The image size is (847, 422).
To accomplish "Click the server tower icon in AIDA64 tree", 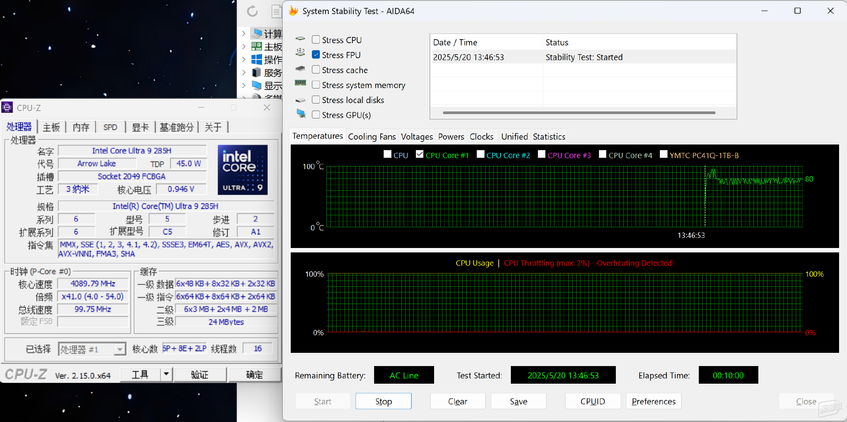I will click(x=256, y=72).
